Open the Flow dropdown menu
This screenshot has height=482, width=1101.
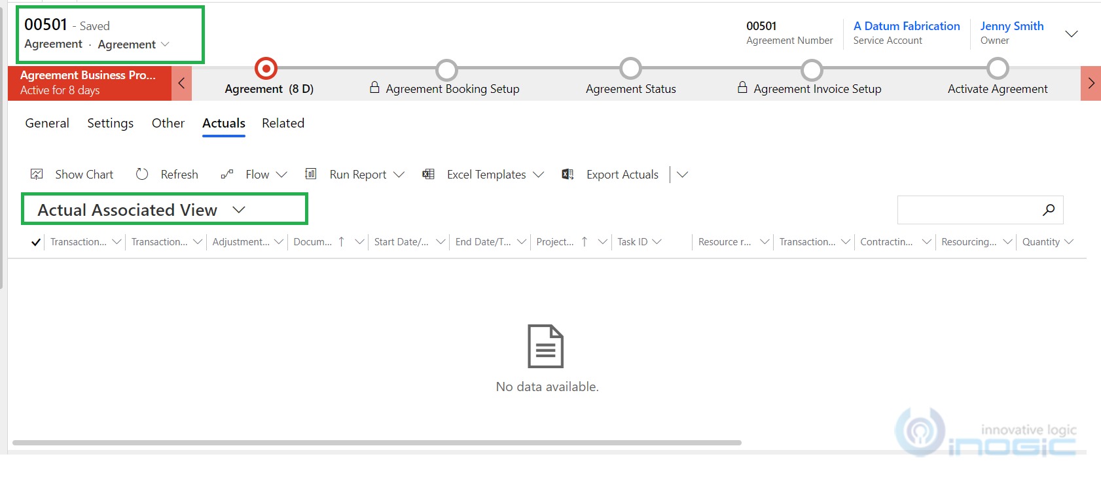(281, 175)
